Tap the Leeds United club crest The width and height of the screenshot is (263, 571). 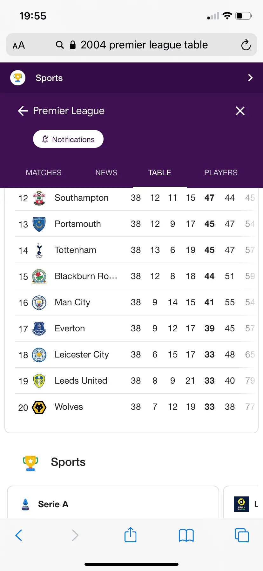click(39, 381)
